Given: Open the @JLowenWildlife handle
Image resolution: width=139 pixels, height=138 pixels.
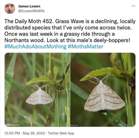Looking at the screenshot, I should pos(31,11).
